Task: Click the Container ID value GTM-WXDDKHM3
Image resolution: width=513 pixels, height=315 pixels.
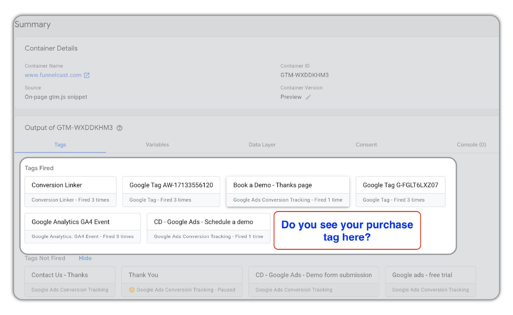Action: pyautogui.click(x=305, y=75)
